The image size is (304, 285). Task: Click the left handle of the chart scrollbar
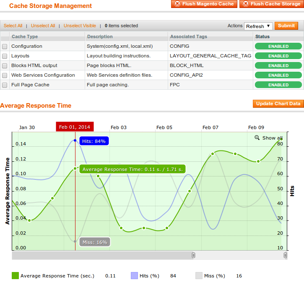pos(193,255)
